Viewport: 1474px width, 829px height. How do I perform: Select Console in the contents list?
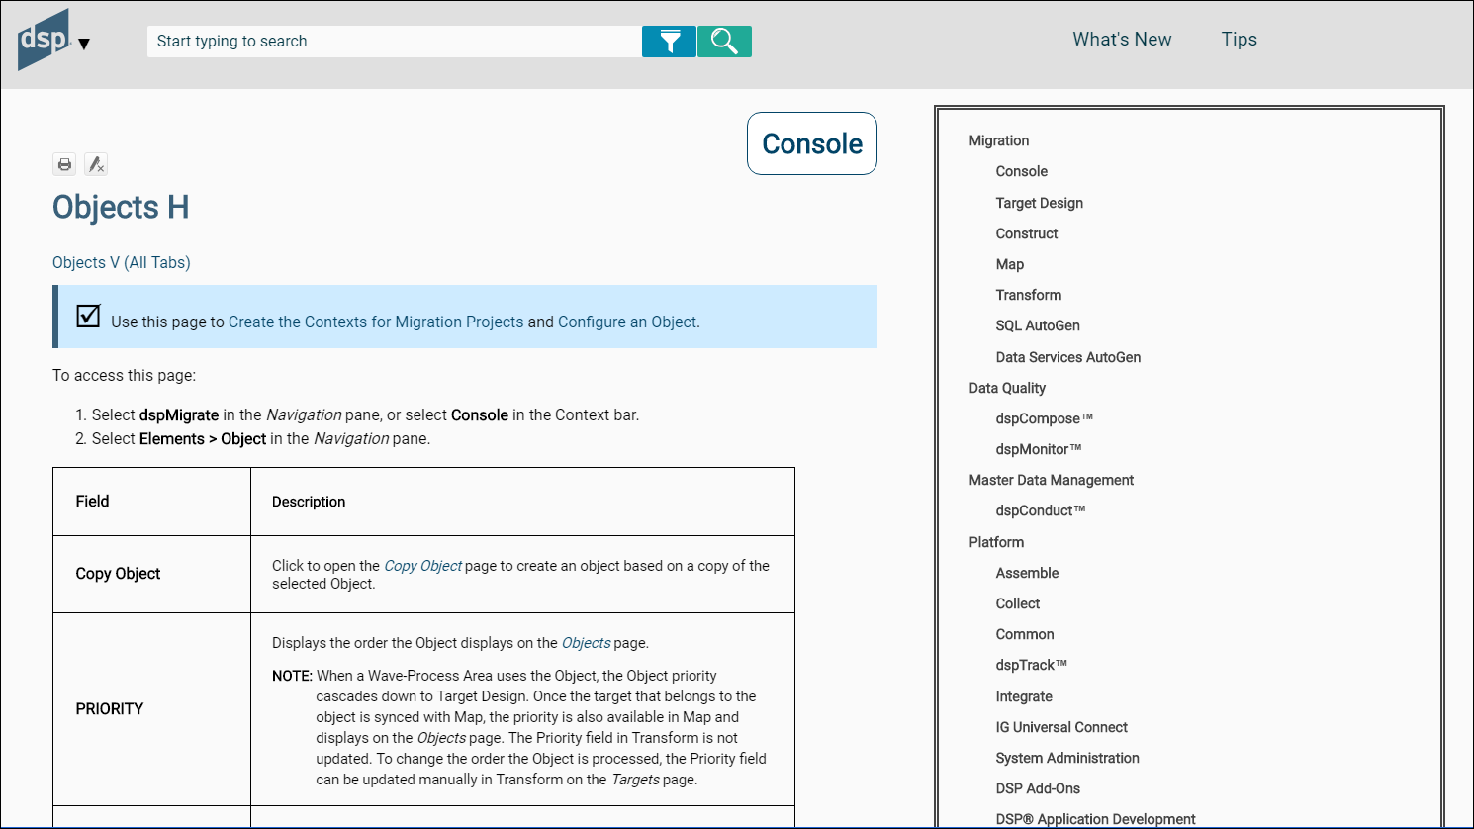click(1022, 171)
